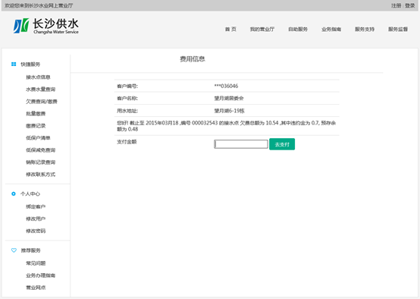Open 修改联系方式 in sidebar
Viewport: 420px width, 299px height.
point(40,175)
